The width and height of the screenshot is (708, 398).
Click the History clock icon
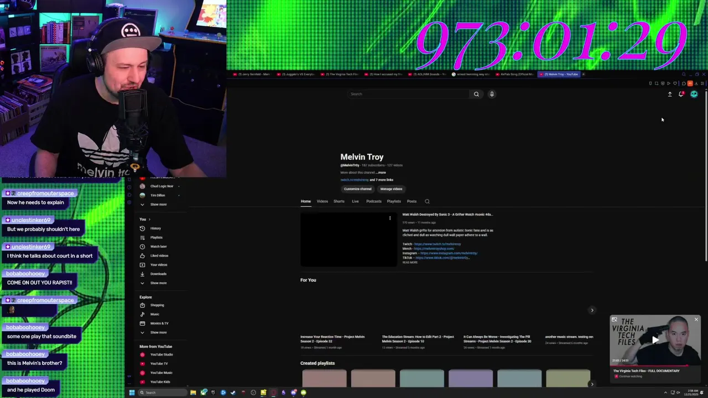tap(142, 228)
